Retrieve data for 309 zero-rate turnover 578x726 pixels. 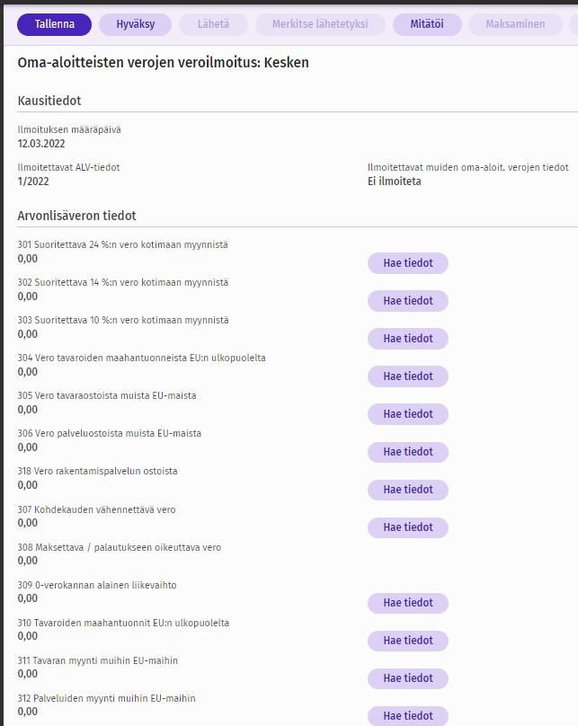coord(408,603)
